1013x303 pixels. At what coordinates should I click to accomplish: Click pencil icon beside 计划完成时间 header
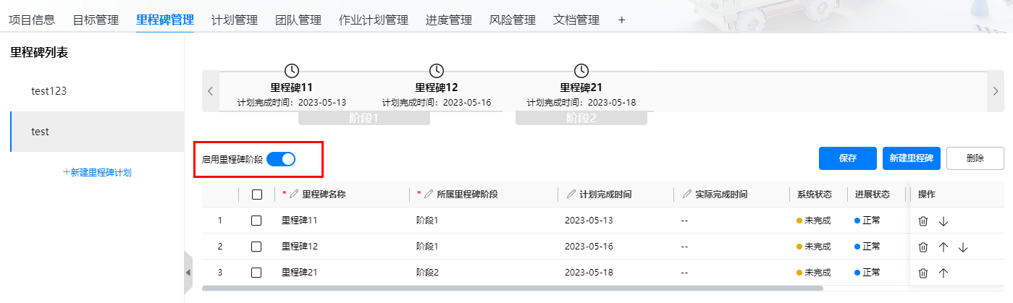572,195
